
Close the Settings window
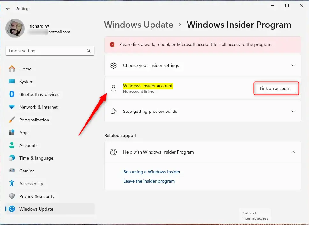point(302,6)
